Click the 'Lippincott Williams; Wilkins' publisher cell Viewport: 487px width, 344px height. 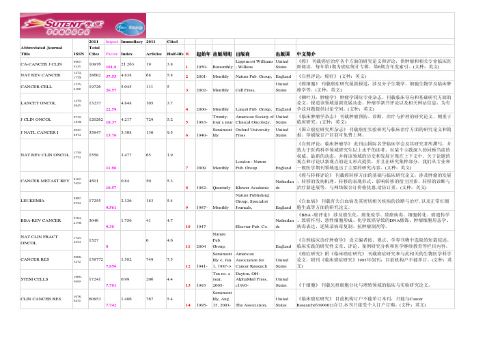point(254,64)
